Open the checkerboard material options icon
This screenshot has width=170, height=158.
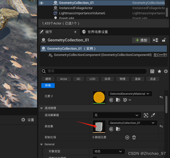click(125, 100)
